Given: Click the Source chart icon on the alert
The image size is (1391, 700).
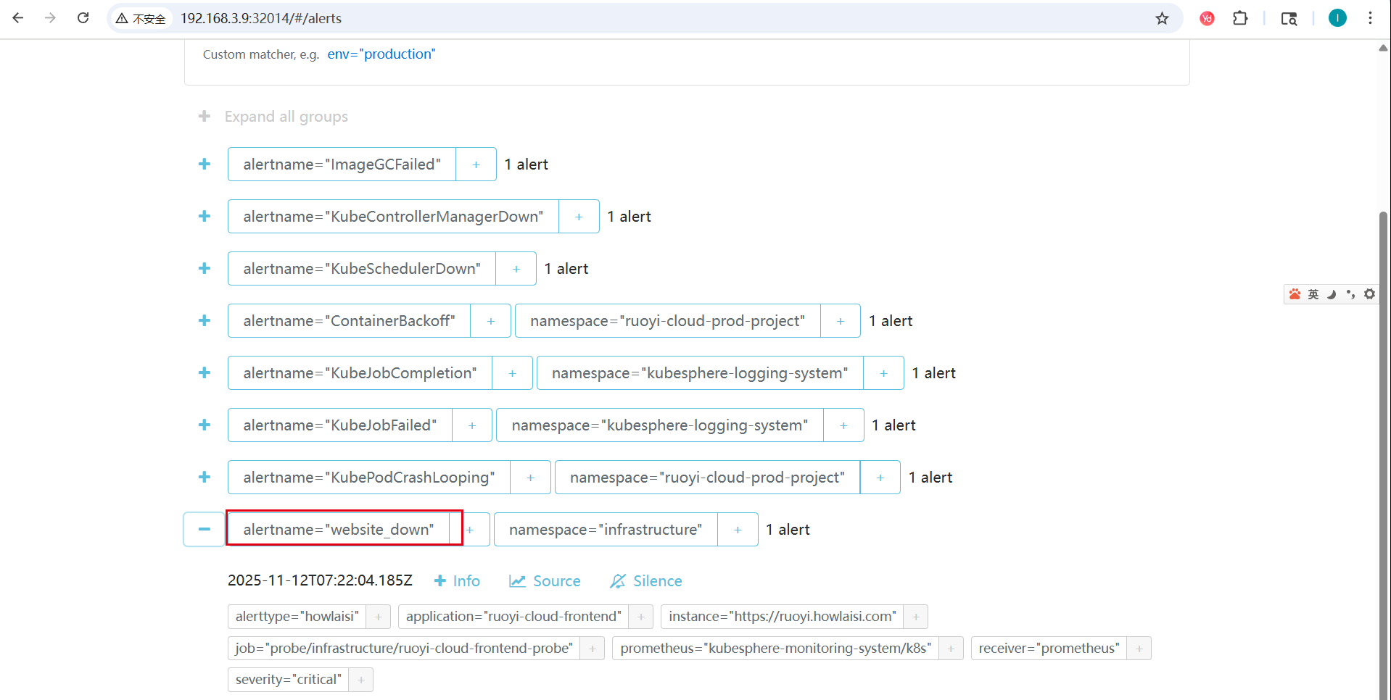Looking at the screenshot, I should (517, 580).
